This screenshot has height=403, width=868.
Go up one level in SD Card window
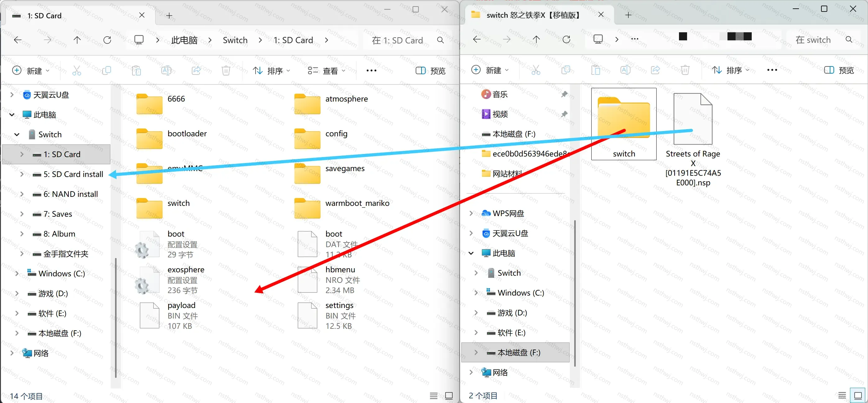coord(77,40)
